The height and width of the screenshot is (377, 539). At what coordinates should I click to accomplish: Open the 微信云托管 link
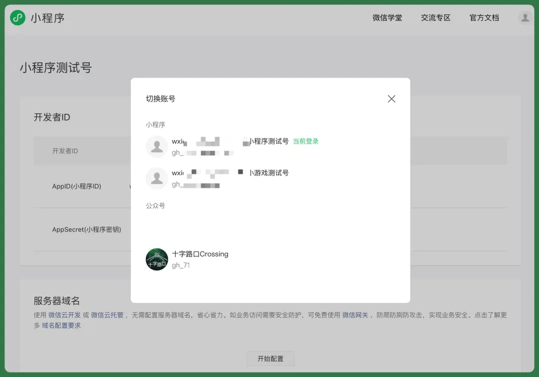pos(107,315)
